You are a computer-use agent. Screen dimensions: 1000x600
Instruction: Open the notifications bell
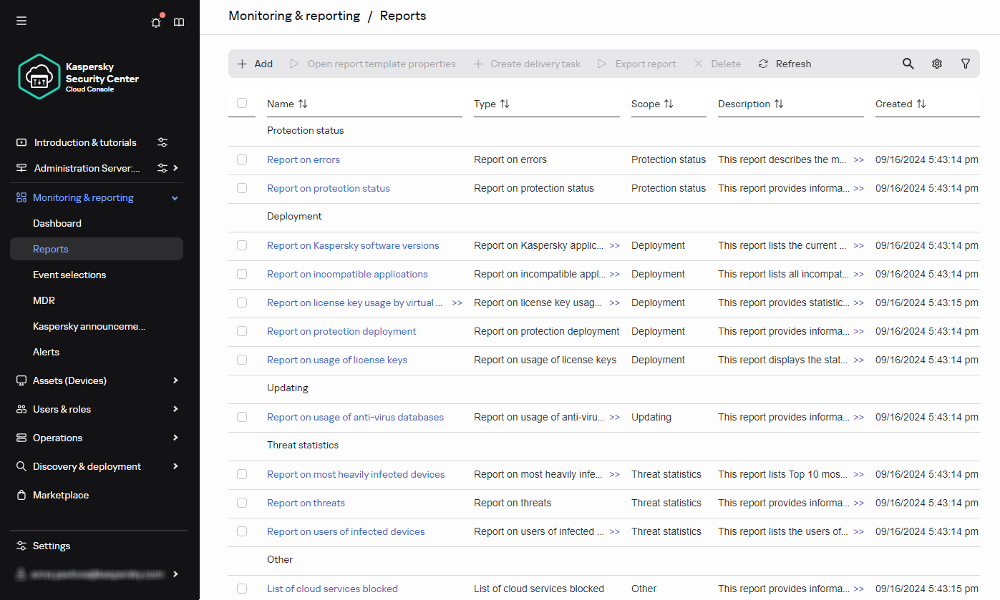coord(156,22)
